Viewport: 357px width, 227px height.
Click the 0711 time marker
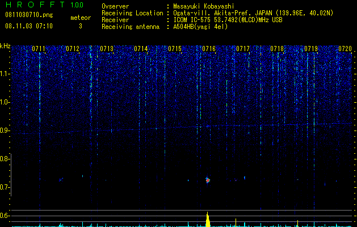coord(39,49)
